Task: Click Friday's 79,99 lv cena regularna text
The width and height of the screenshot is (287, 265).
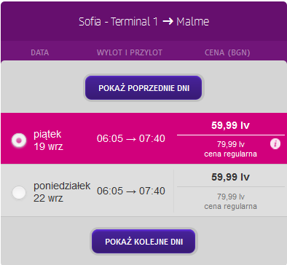Action: click(x=230, y=149)
